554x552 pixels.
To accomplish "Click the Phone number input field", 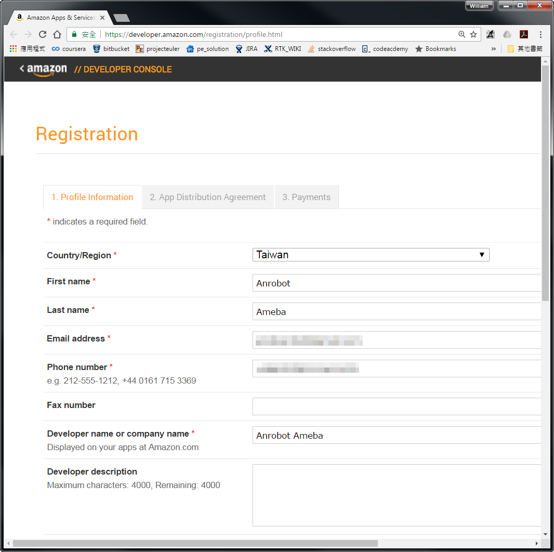I will click(397, 369).
